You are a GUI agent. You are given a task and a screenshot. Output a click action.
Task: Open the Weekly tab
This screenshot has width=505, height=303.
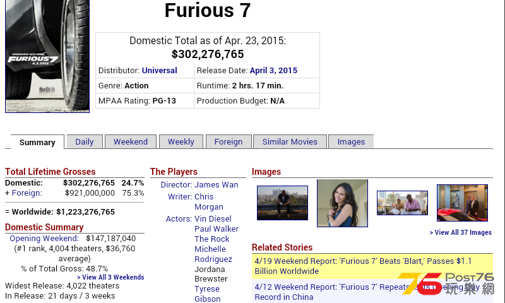click(181, 142)
